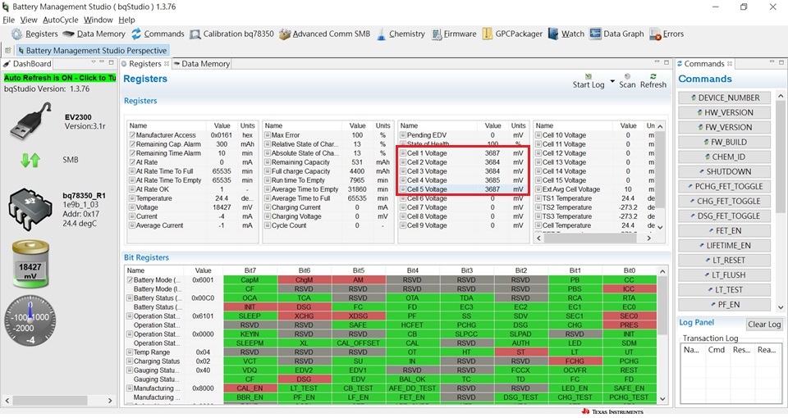788x418 pixels.
Task: Minimize the Registers panel view
Action: 657,62
